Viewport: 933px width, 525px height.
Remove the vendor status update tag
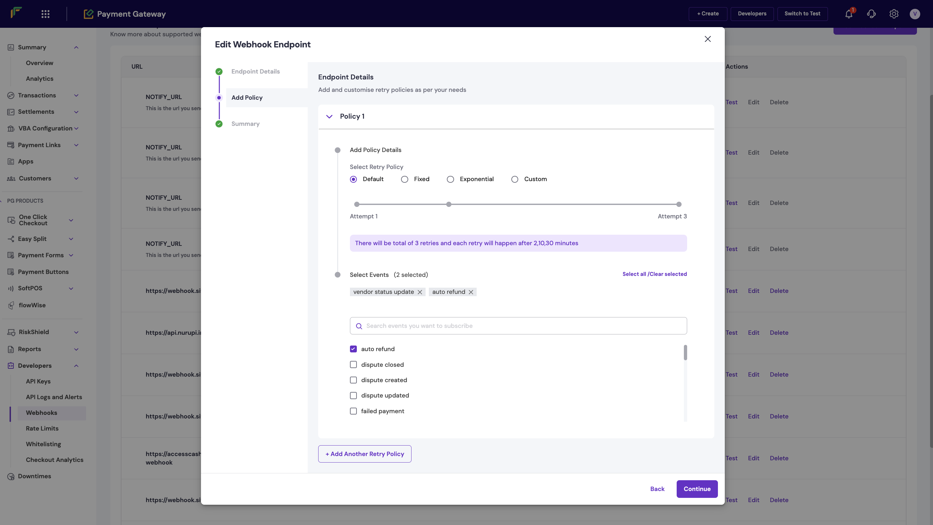pos(420,292)
